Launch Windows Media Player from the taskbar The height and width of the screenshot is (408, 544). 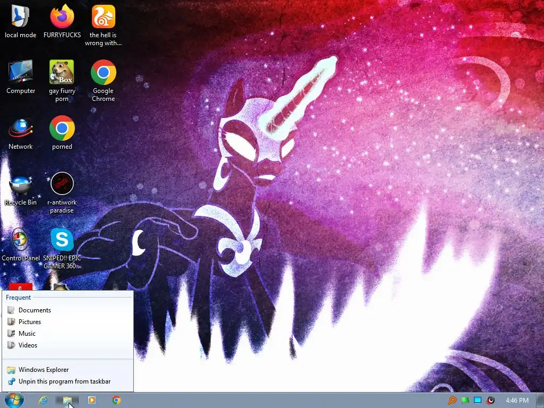tap(91, 400)
